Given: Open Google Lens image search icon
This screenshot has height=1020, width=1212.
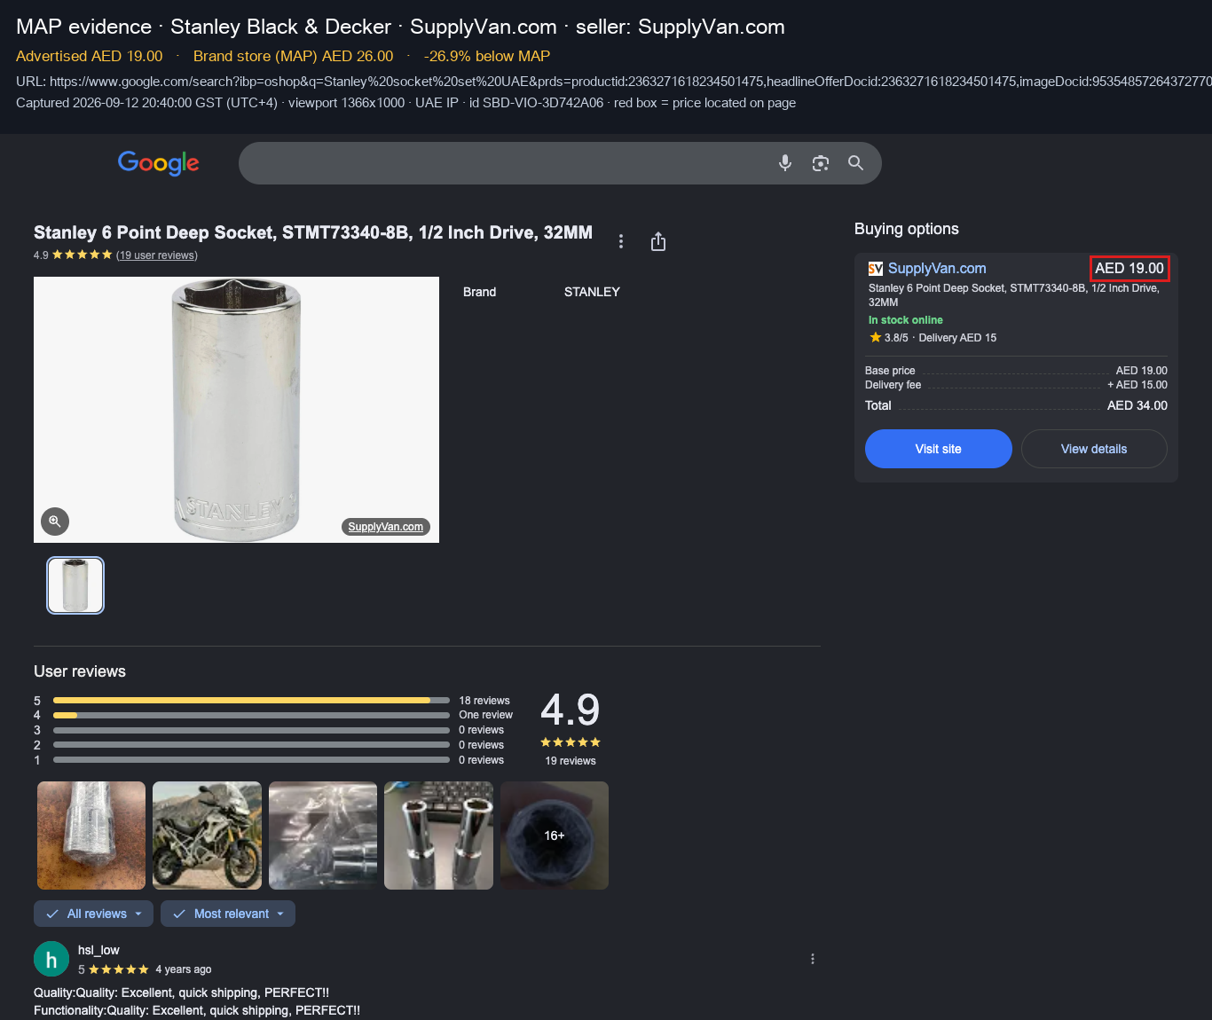Looking at the screenshot, I should pos(821,163).
